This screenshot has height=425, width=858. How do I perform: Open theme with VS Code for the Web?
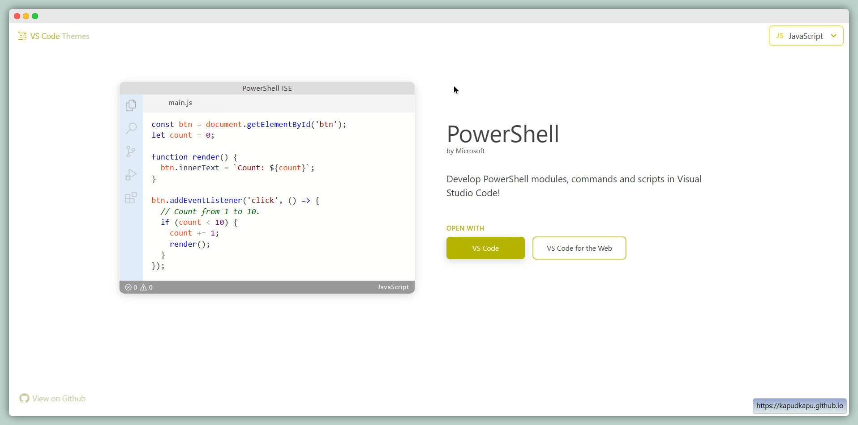click(x=579, y=248)
